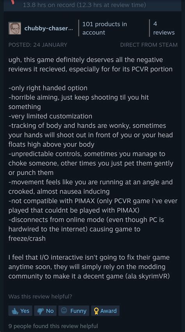Click the gold ribbon Award icon
This screenshot has width=185, height=332.
pyautogui.click(x=96, y=311)
